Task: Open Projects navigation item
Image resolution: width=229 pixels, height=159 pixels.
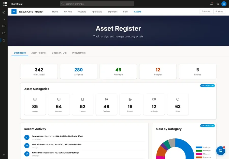Action: coord(82,11)
